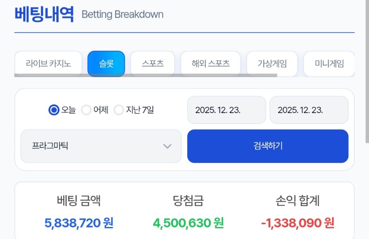Screen dimensions: 369x239
Task: Click the start date input field
Action: [226, 110]
